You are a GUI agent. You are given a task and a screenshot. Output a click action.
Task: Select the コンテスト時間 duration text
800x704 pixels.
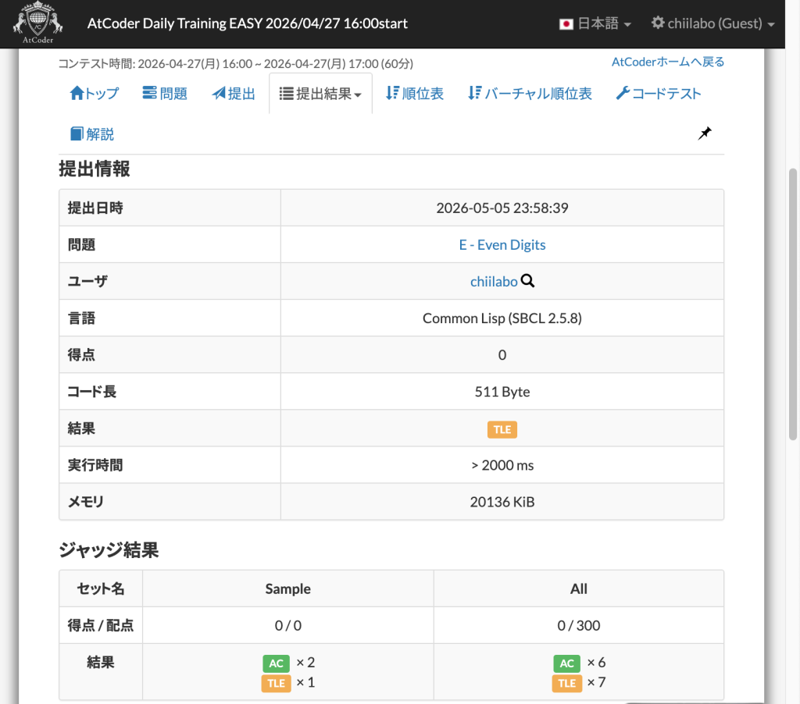point(236,64)
